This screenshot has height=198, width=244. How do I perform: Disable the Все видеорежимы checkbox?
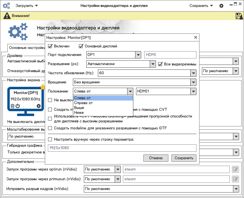click(160, 64)
